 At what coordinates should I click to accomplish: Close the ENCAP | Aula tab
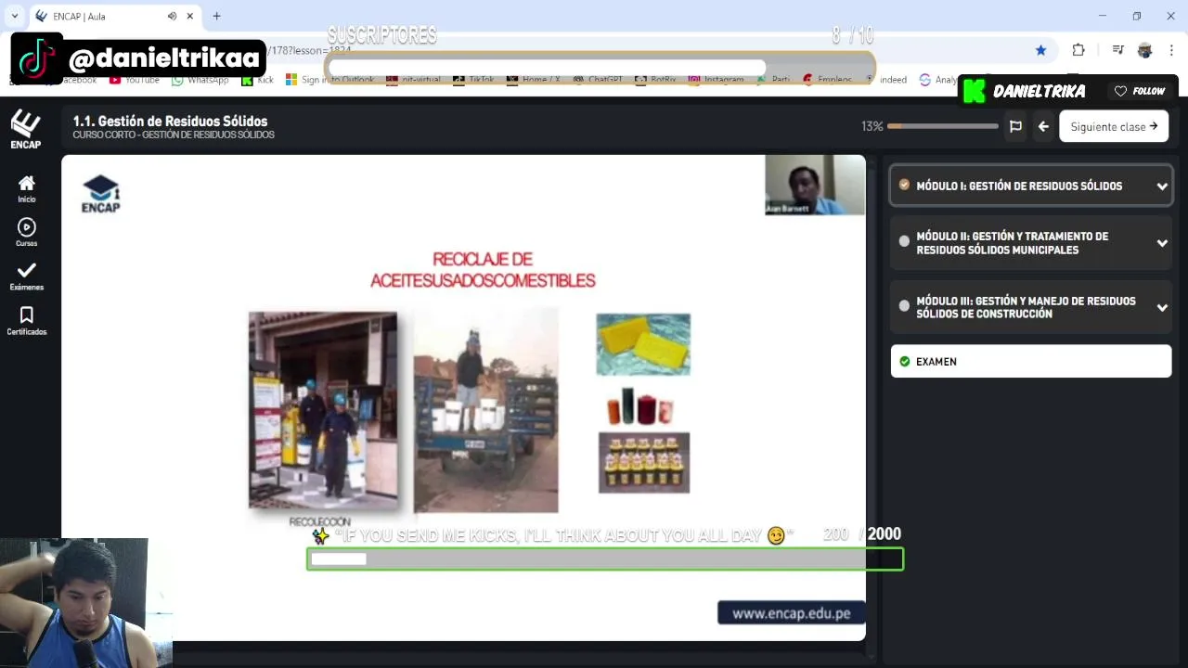coord(190,16)
